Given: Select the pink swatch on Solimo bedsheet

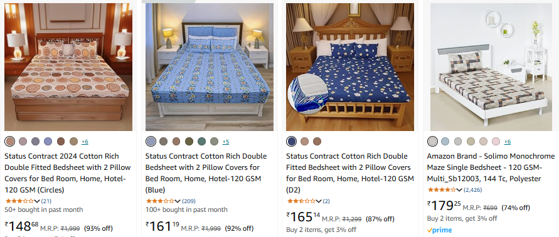Looking at the screenshot, I should pyautogui.click(x=496, y=142).
